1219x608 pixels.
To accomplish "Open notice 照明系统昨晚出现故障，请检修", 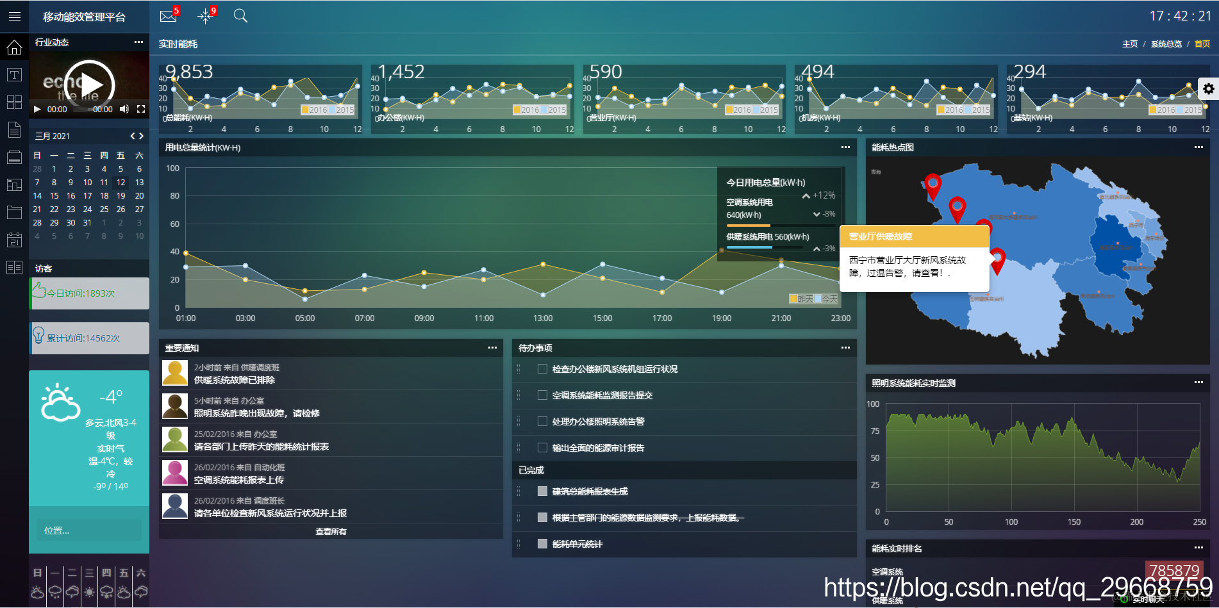I will click(x=257, y=414).
